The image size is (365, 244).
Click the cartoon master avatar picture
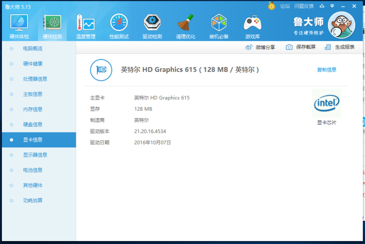click(x=342, y=25)
